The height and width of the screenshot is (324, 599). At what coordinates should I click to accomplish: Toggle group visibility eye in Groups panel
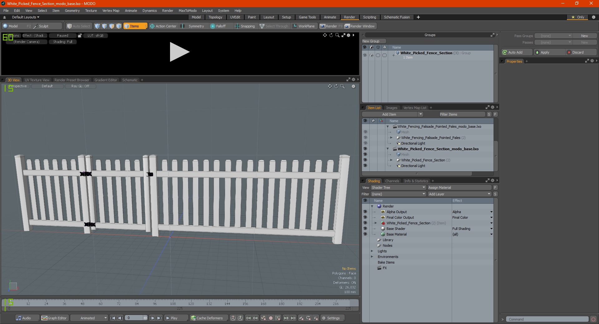tap(365, 55)
